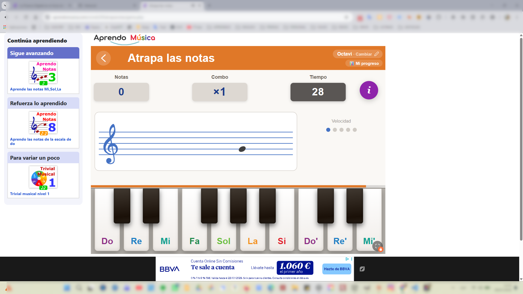This screenshot has height=294, width=523.
Task: Click the black key between Do and Re
Action: pos(122,206)
